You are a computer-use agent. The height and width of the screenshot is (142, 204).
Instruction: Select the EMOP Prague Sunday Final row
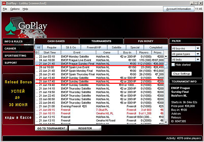pyautogui.click(x=100, y=64)
